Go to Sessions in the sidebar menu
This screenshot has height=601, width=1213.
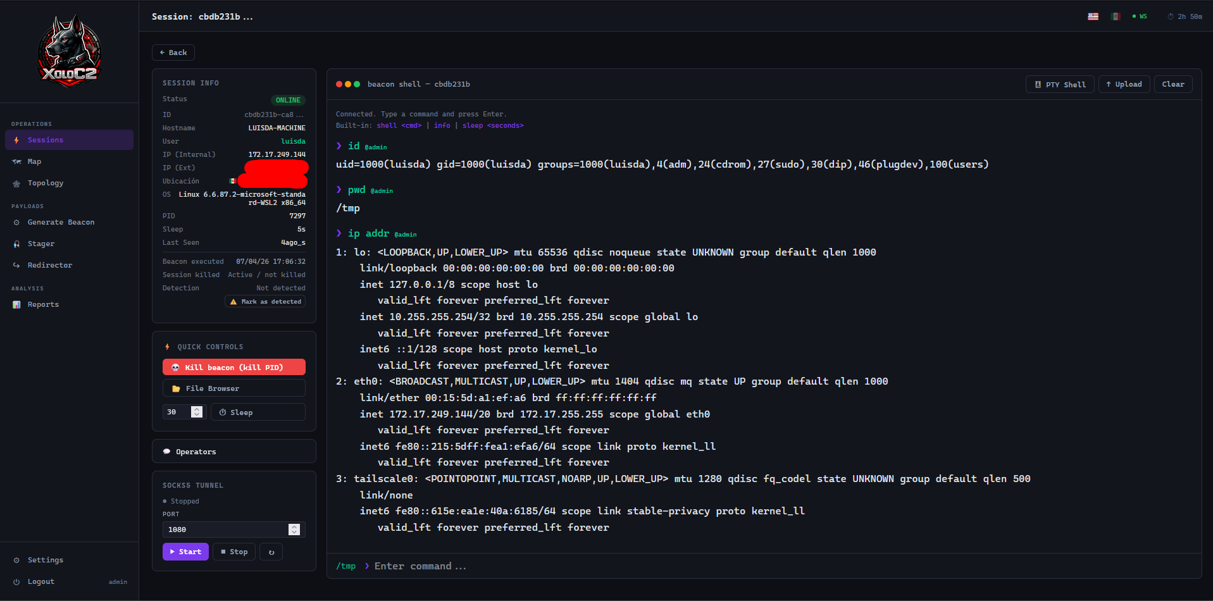[45, 140]
